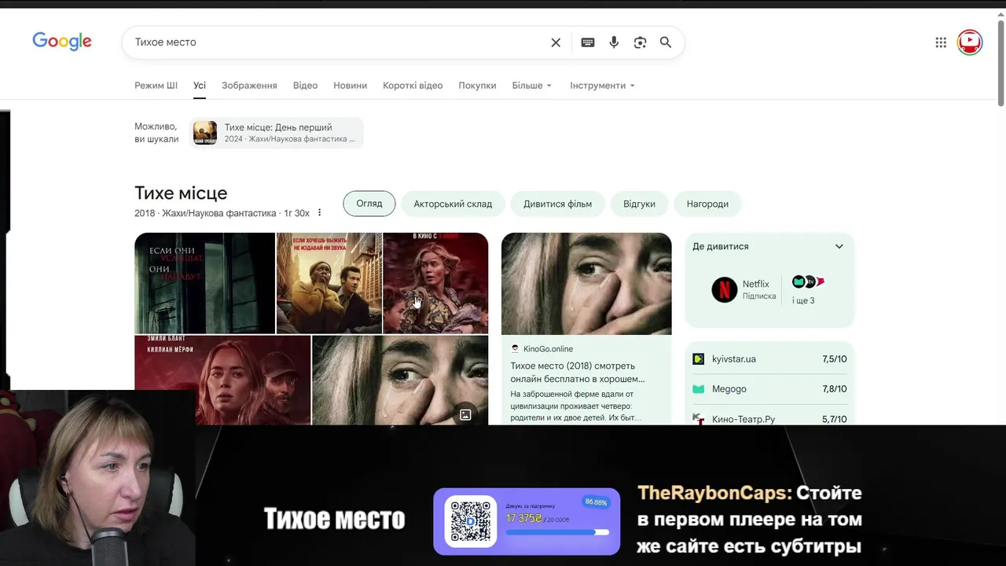Viewport: 1006px width, 566px height.
Task: Switch to the Короткі відео tab
Action: (x=413, y=85)
